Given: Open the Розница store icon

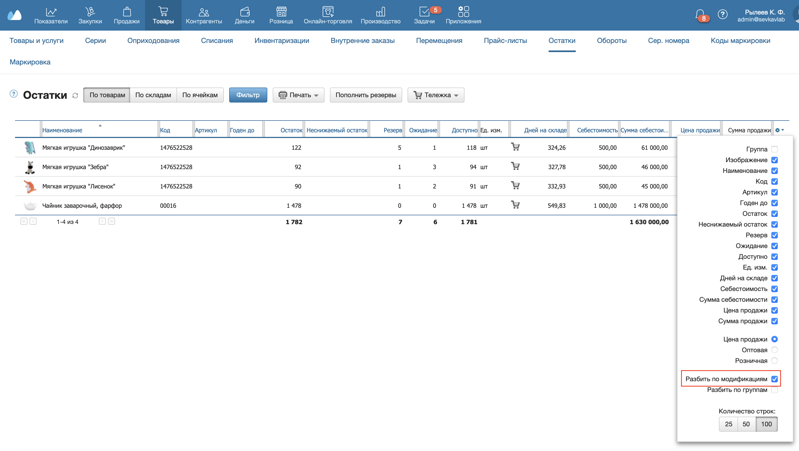Looking at the screenshot, I should click(x=281, y=12).
